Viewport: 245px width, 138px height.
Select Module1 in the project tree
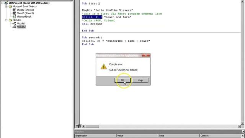pos(21,23)
